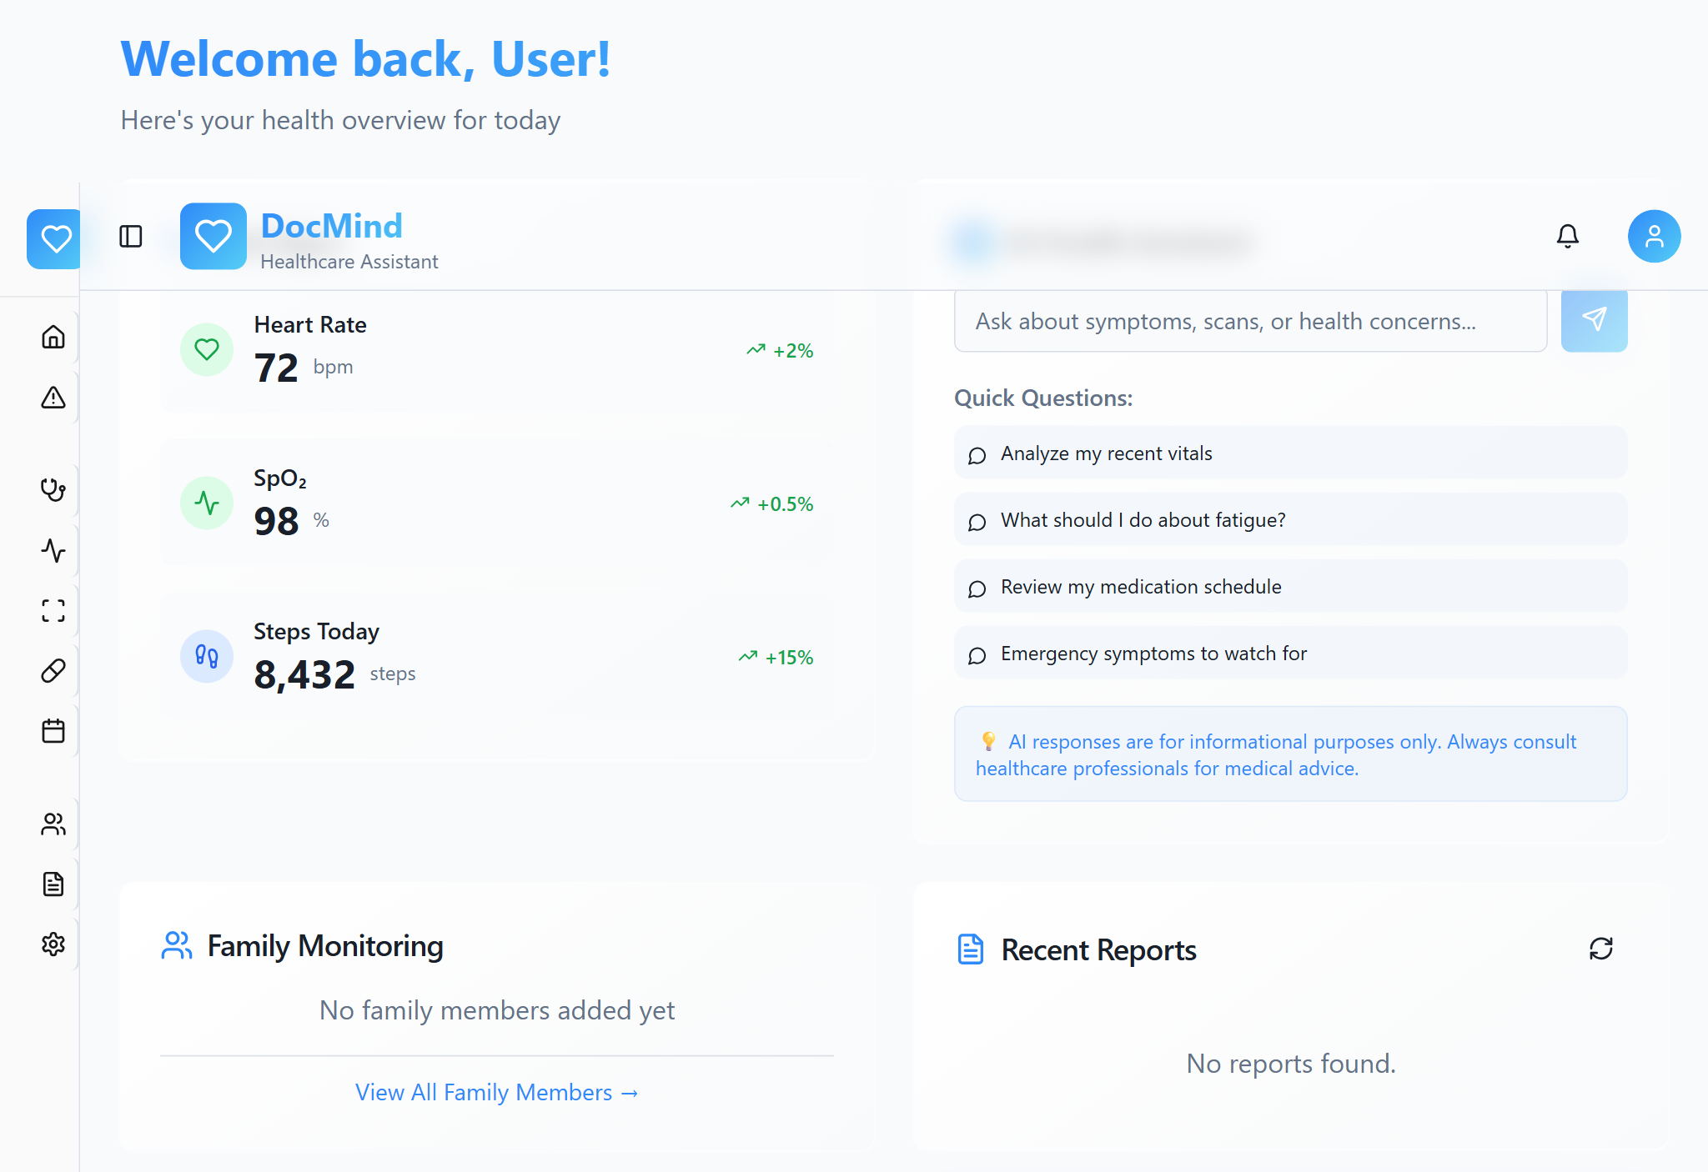Open the user profile avatar menu

click(1653, 237)
